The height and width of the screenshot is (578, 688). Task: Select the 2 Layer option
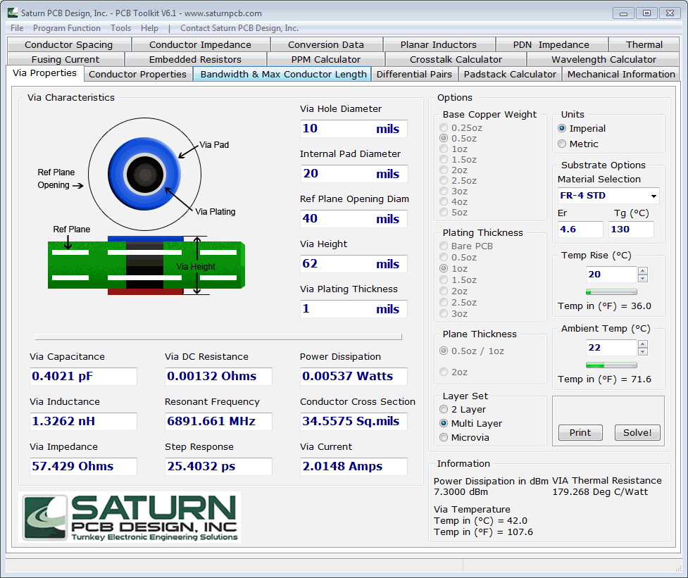pos(444,409)
